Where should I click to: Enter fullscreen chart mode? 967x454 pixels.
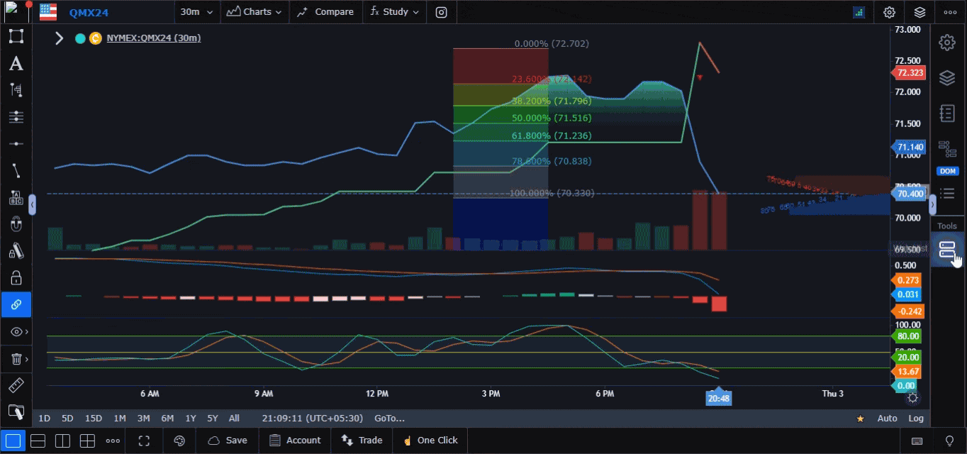(x=144, y=441)
